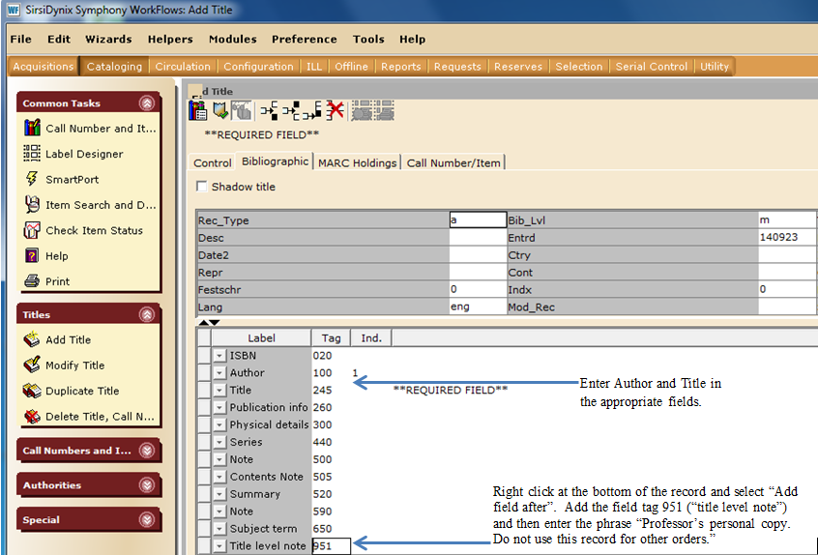Collapse the Titles panel
Image resolution: width=818 pixels, height=555 pixels.
click(147, 314)
